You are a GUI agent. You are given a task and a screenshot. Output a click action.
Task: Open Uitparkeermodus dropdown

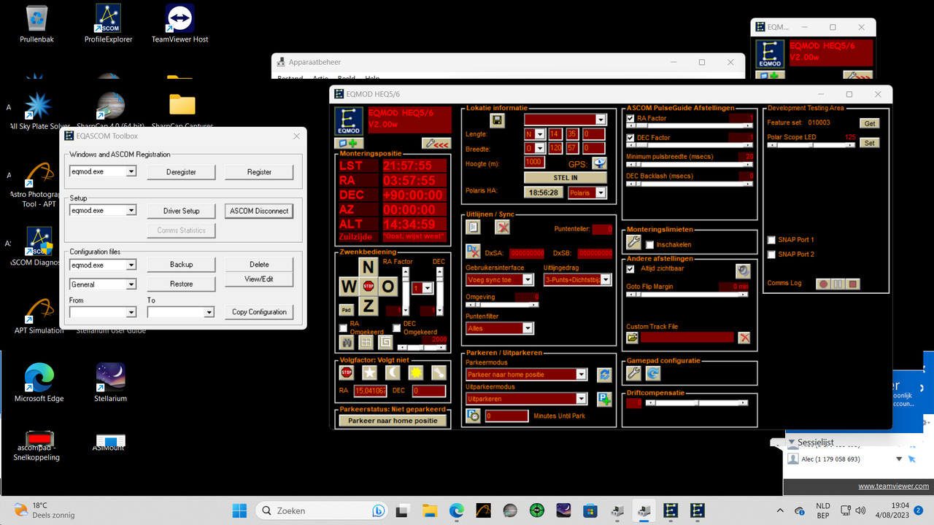point(582,399)
